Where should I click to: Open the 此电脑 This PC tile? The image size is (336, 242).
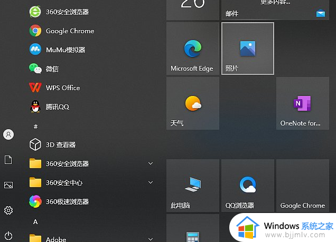click(x=193, y=186)
